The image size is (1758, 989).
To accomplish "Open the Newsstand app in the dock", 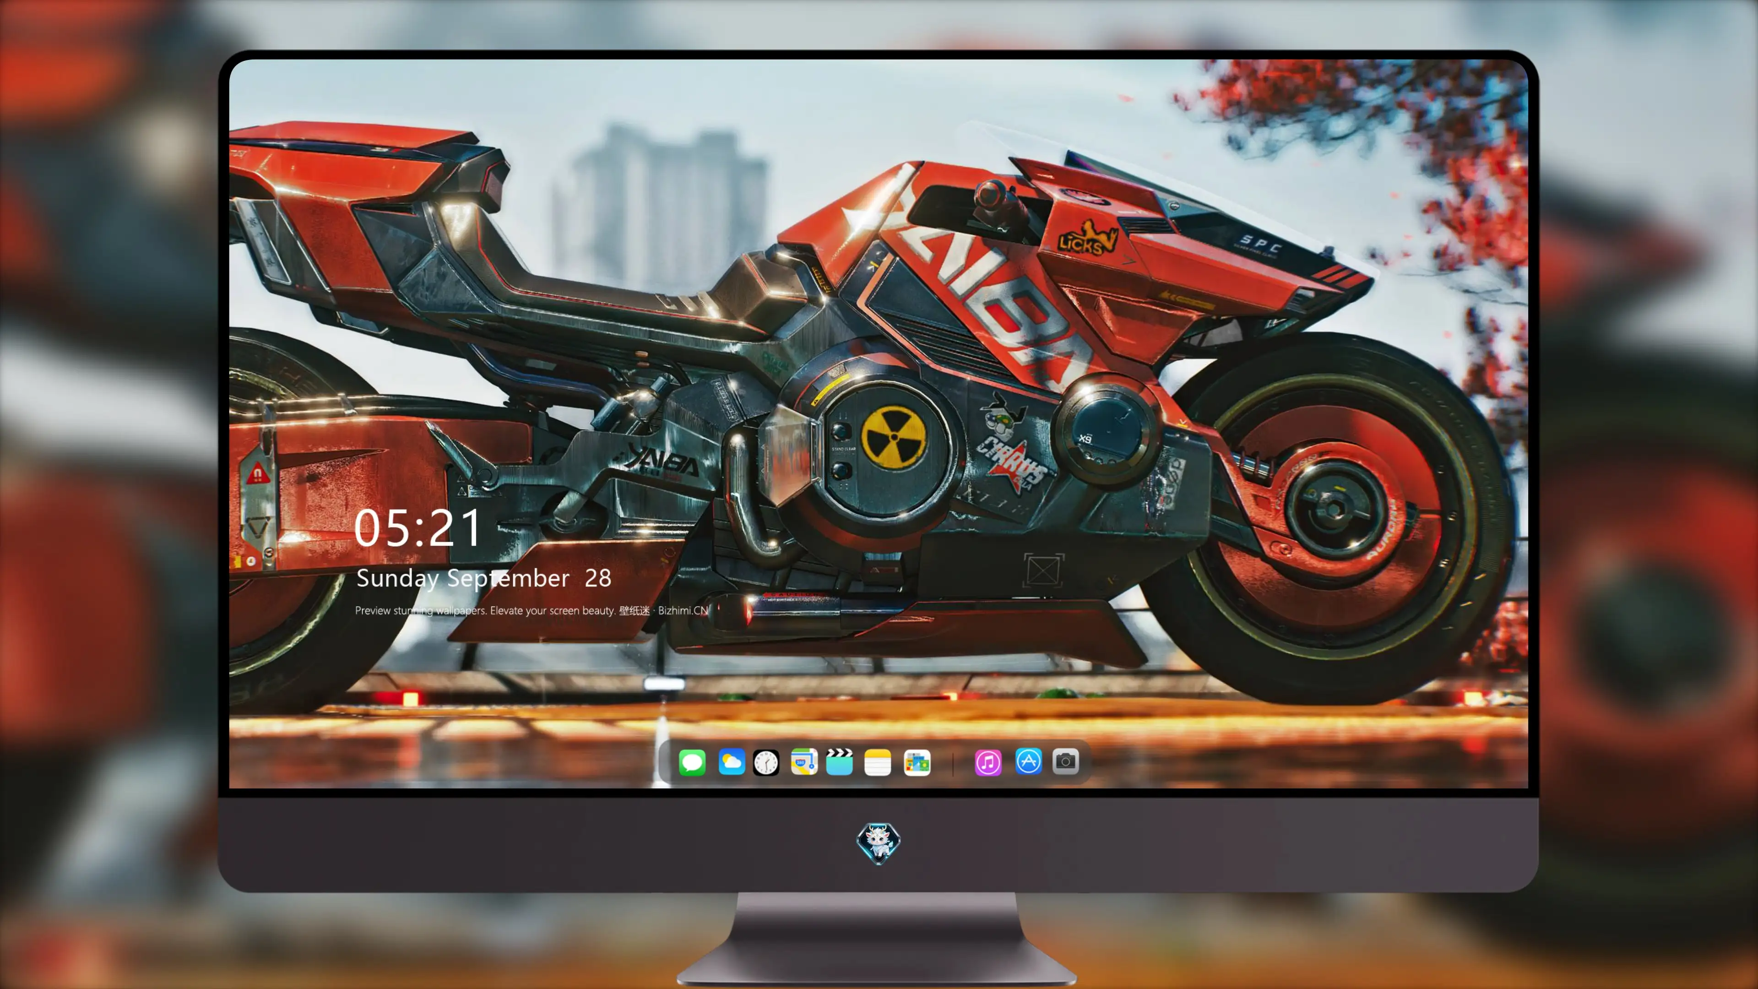I will pyautogui.click(x=917, y=762).
